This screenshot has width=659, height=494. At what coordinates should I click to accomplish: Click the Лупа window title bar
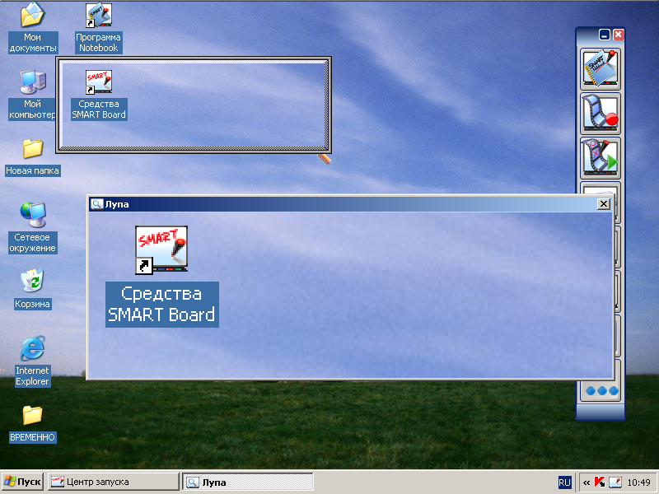click(x=349, y=204)
